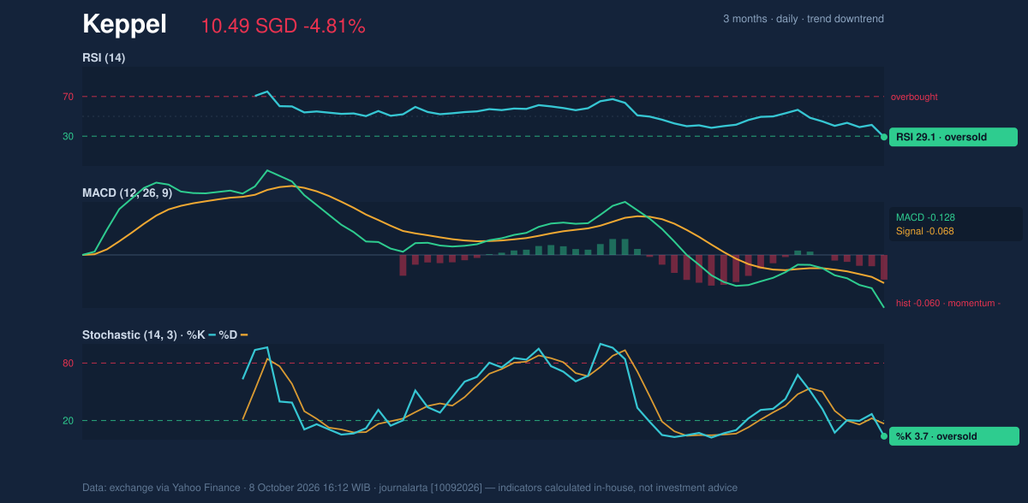
Task: Click the RSI (14) panel heading
Action: [x=104, y=57]
